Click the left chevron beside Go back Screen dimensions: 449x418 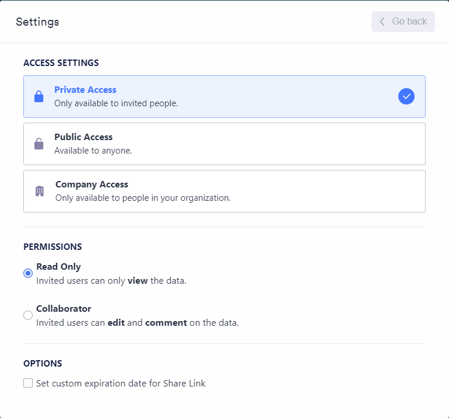pos(383,22)
